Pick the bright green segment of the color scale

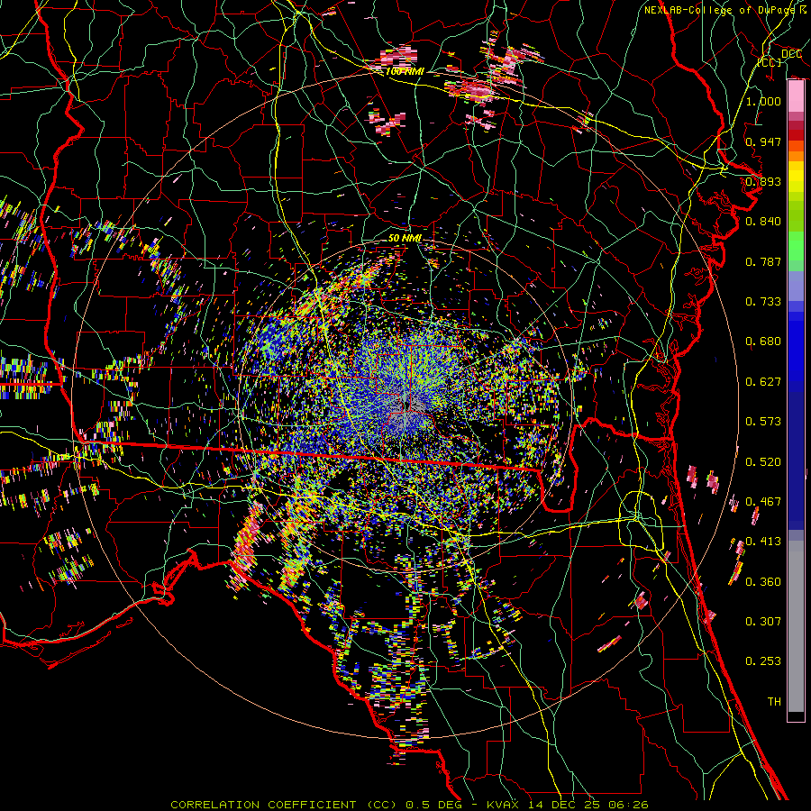click(x=796, y=246)
